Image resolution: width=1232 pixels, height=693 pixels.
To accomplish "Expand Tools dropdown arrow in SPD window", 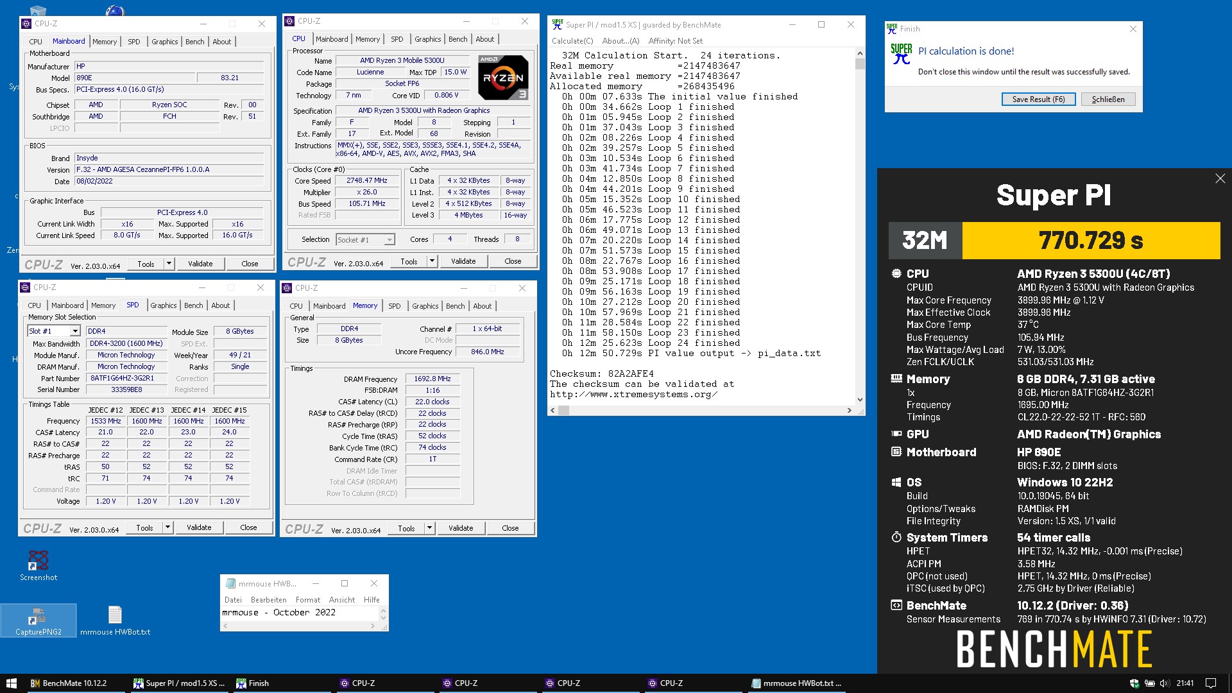I will click(x=167, y=527).
